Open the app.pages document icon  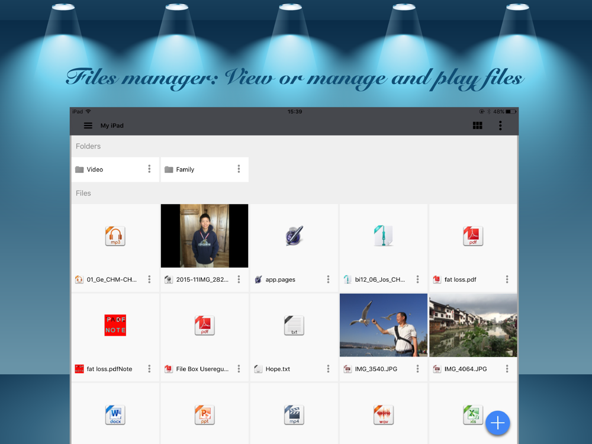[x=294, y=236]
